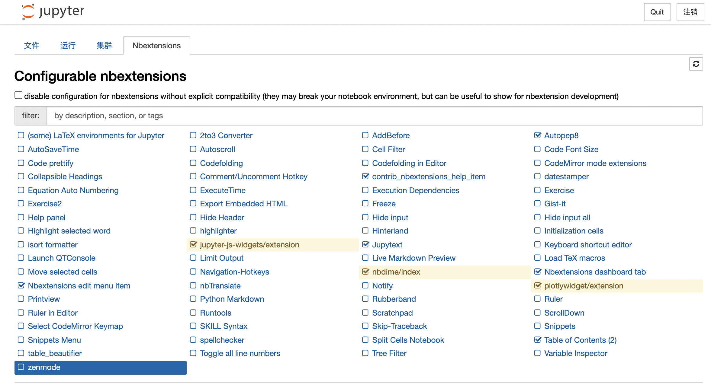This screenshot has width=711, height=388.
Task: Enable the Codefolding extension checkbox
Action: pyautogui.click(x=193, y=163)
